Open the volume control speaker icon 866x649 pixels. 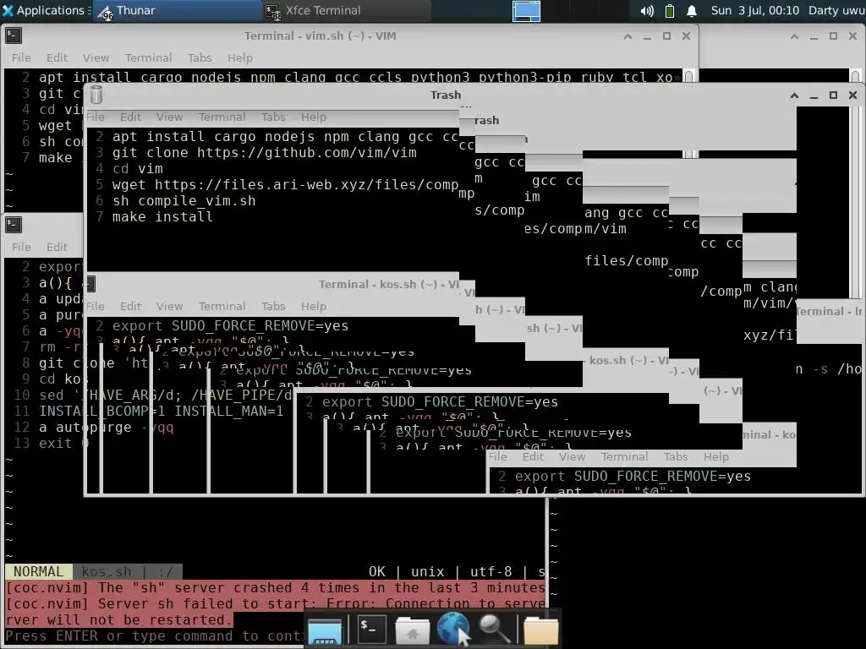click(x=647, y=10)
